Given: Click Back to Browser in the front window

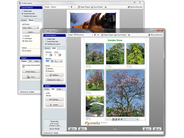Looking at the screenshot, I should (156, 35).
